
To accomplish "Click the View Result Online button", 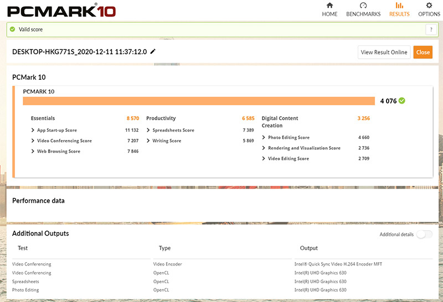I will 384,52.
